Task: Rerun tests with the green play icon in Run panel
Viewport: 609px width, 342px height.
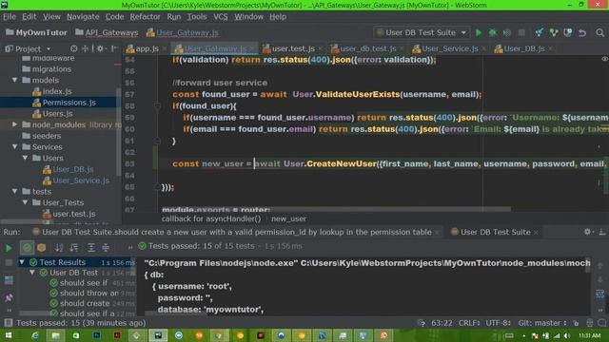Action: (9, 248)
